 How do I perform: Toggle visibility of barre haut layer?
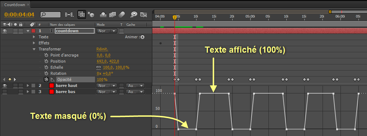click(x=5, y=86)
